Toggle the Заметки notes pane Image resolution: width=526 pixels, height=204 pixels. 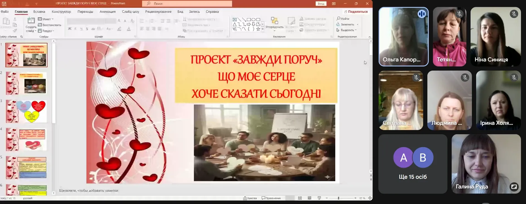pos(250,198)
